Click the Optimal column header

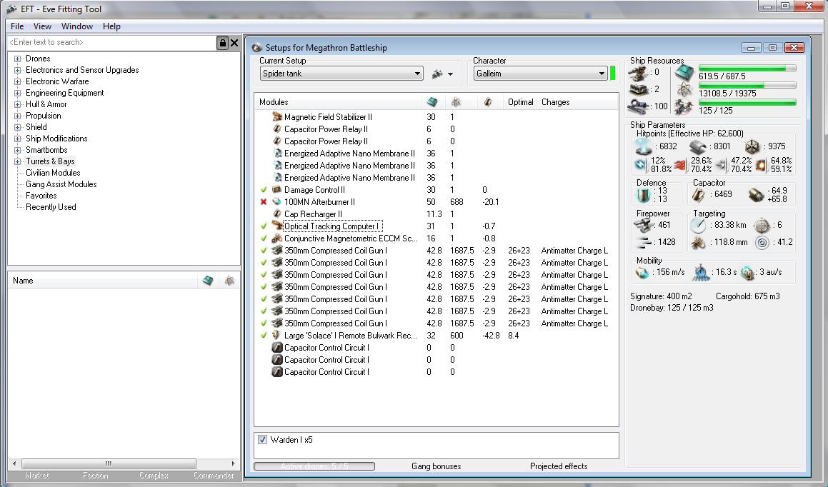pyautogui.click(x=521, y=102)
